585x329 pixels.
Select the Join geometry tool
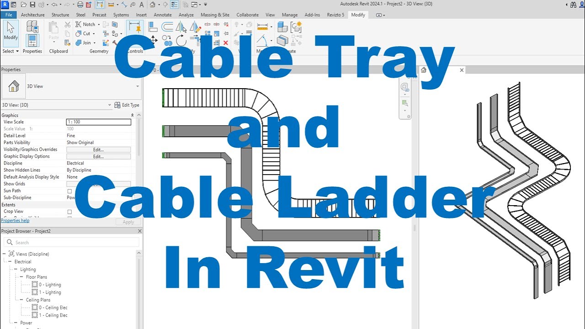[x=84, y=42]
